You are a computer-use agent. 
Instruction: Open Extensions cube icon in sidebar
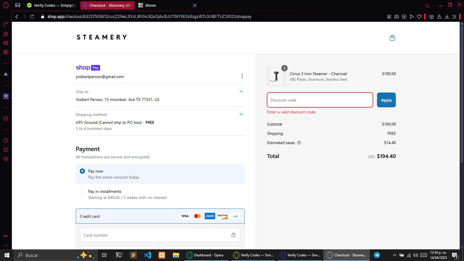click(x=6, y=150)
